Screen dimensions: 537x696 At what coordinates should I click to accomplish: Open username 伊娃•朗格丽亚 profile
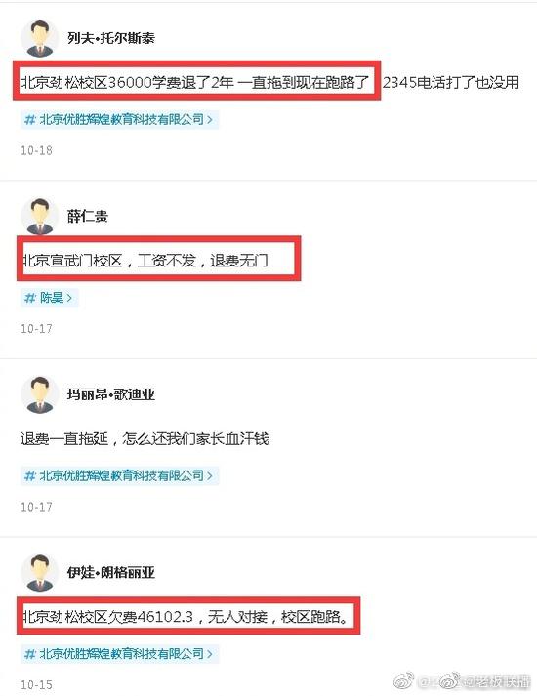111,573
